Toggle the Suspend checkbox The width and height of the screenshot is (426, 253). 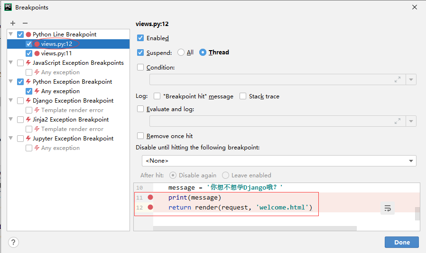[x=140, y=52]
